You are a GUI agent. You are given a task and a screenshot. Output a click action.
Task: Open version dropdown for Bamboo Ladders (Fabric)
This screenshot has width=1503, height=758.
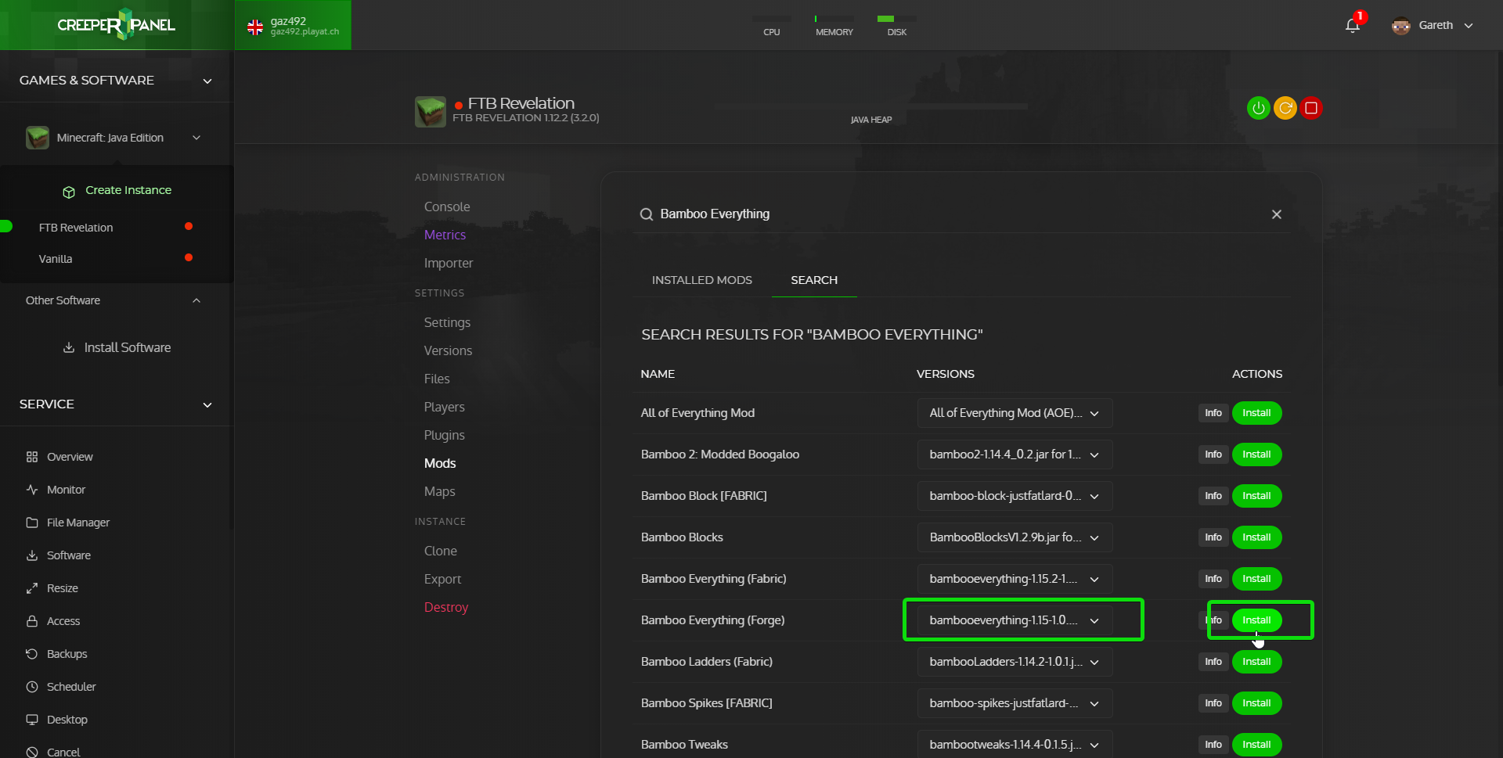1015,662
